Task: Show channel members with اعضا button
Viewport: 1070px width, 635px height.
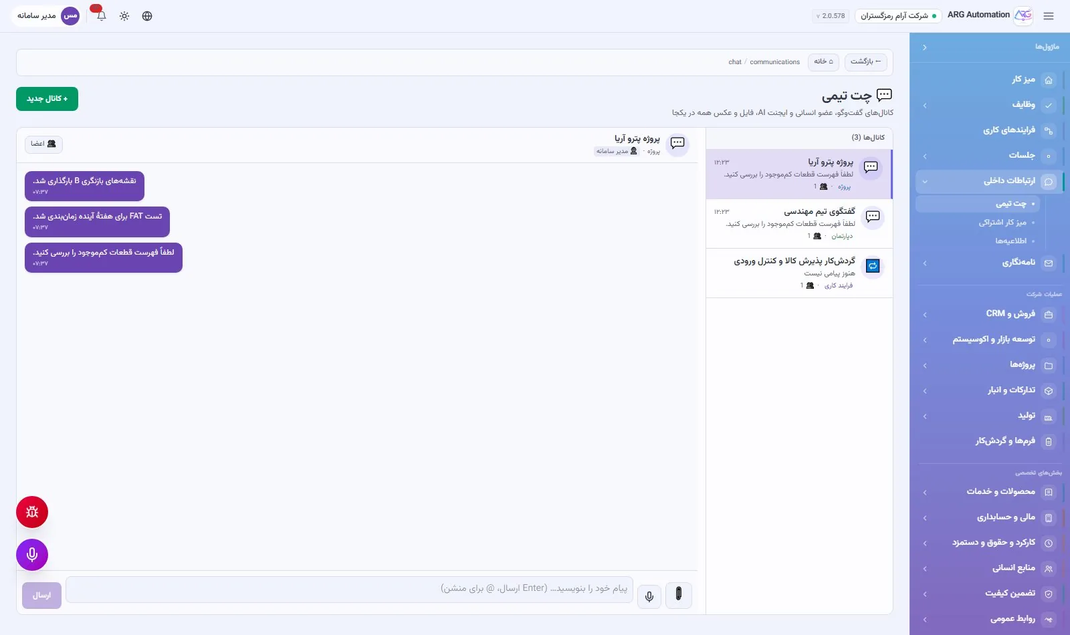Action: (x=43, y=144)
